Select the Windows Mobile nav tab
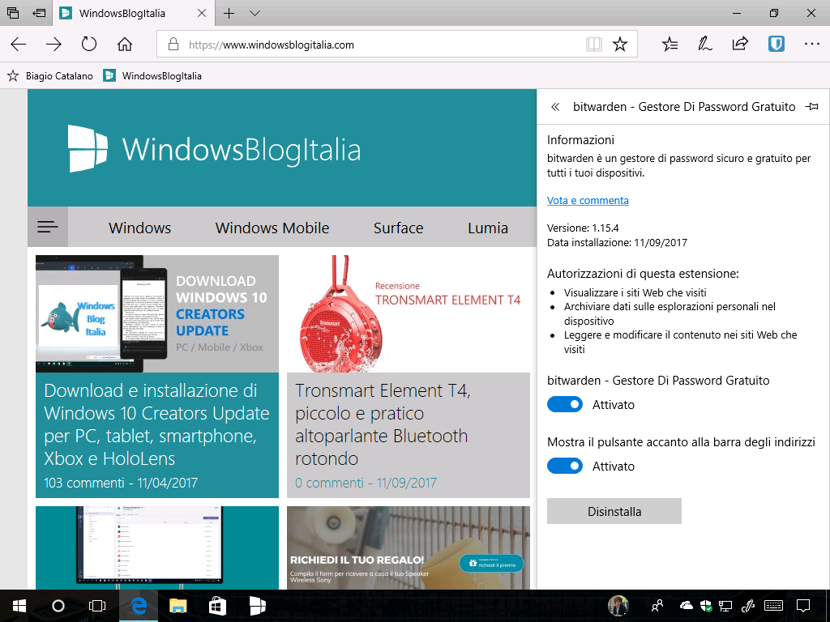This screenshot has height=622, width=830. pyautogui.click(x=272, y=228)
